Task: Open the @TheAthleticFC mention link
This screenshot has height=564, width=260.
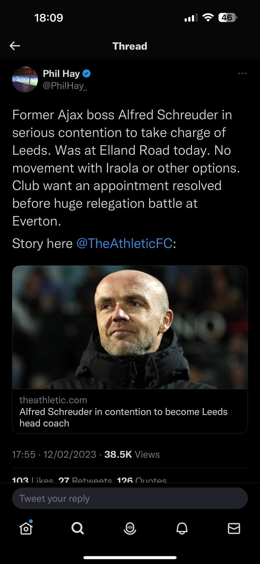Action: pos(124,243)
